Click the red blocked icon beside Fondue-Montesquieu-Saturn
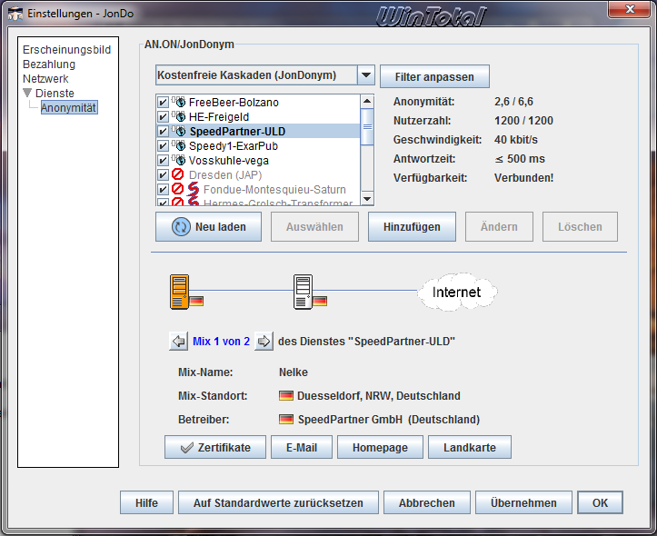 click(x=178, y=189)
